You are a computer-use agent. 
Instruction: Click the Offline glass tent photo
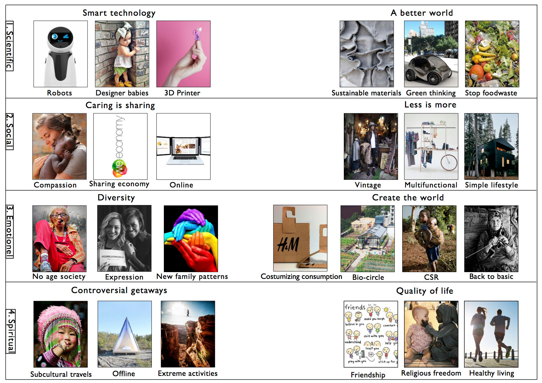[x=125, y=334]
